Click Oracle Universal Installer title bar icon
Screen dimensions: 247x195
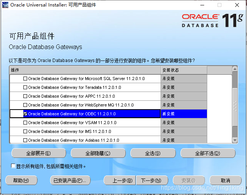coord(5,5)
